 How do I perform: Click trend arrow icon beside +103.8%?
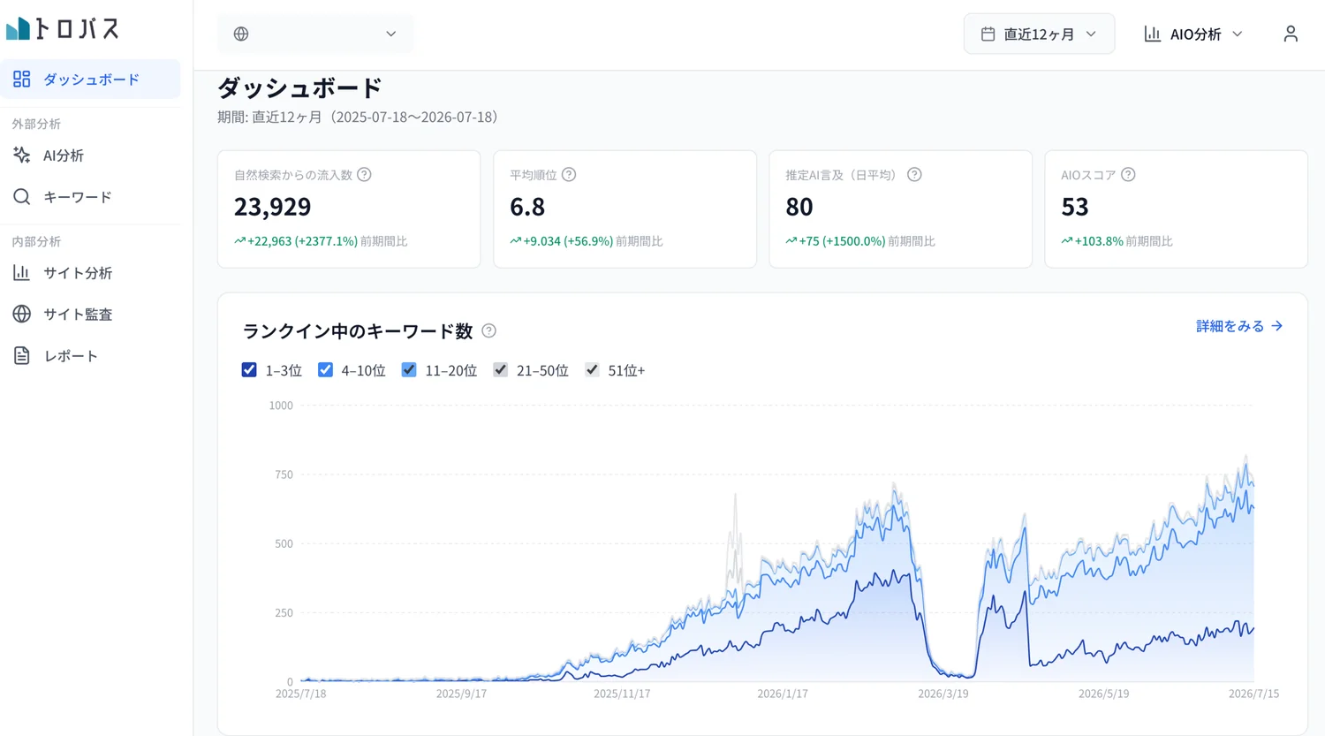point(1066,240)
